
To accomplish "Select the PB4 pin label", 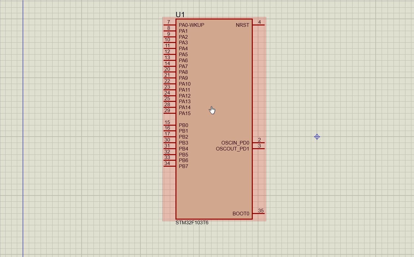I will (183, 149).
